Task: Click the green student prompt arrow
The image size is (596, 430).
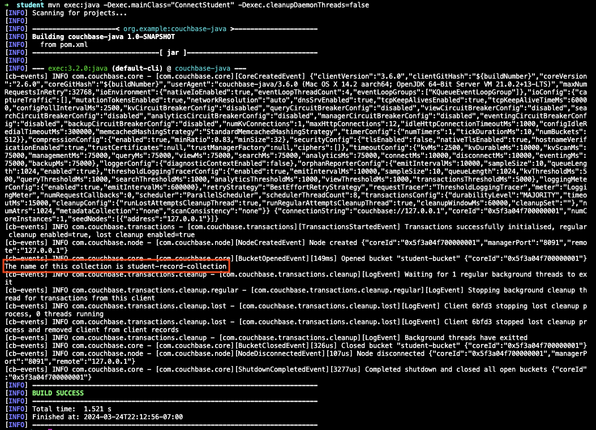Action: [x=6, y=5]
